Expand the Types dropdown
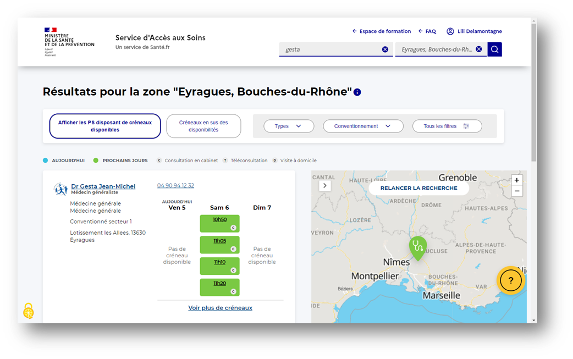 pyautogui.click(x=289, y=126)
